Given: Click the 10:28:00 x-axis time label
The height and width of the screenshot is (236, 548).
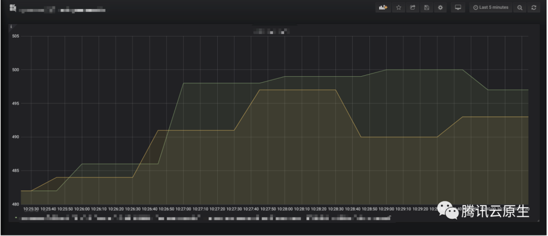Looking at the screenshot, I should pyautogui.click(x=285, y=209).
